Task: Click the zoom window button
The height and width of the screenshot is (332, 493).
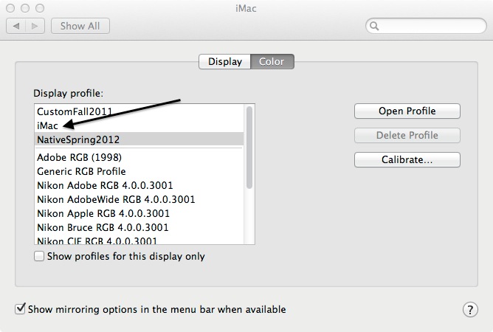Action: coord(40,8)
